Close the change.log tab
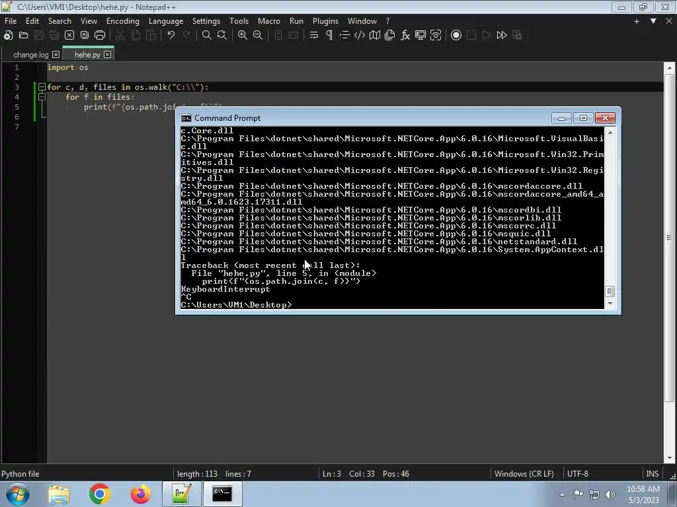Screen dimensions: 677x507 coord(56,54)
